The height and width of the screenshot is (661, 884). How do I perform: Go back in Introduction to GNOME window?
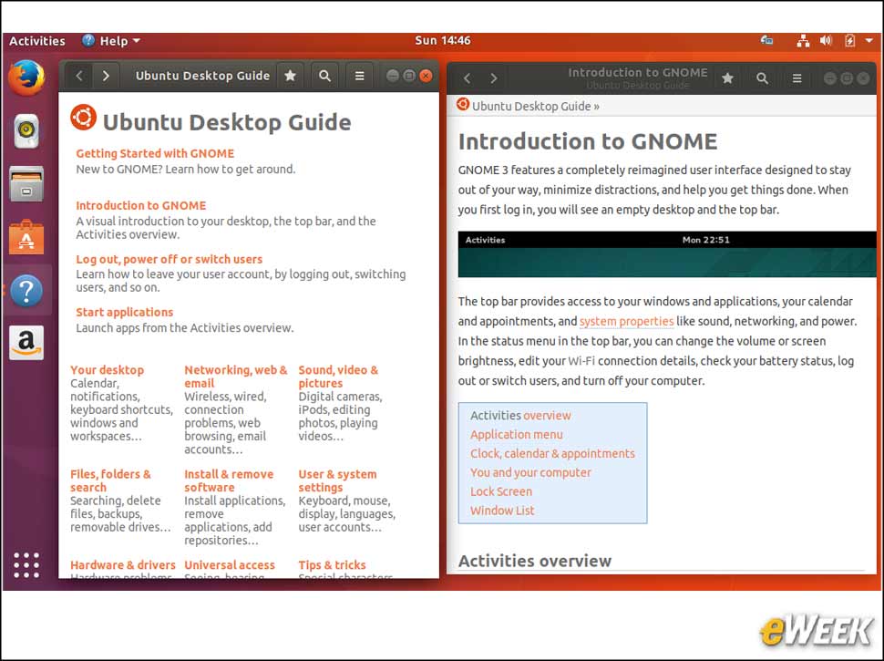click(x=467, y=78)
